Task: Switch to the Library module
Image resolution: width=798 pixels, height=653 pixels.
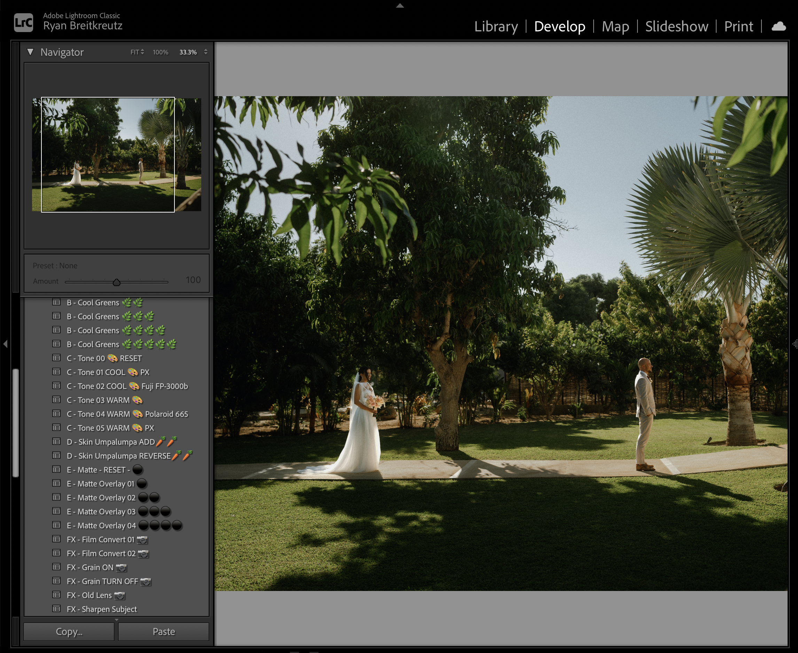Action: (496, 26)
